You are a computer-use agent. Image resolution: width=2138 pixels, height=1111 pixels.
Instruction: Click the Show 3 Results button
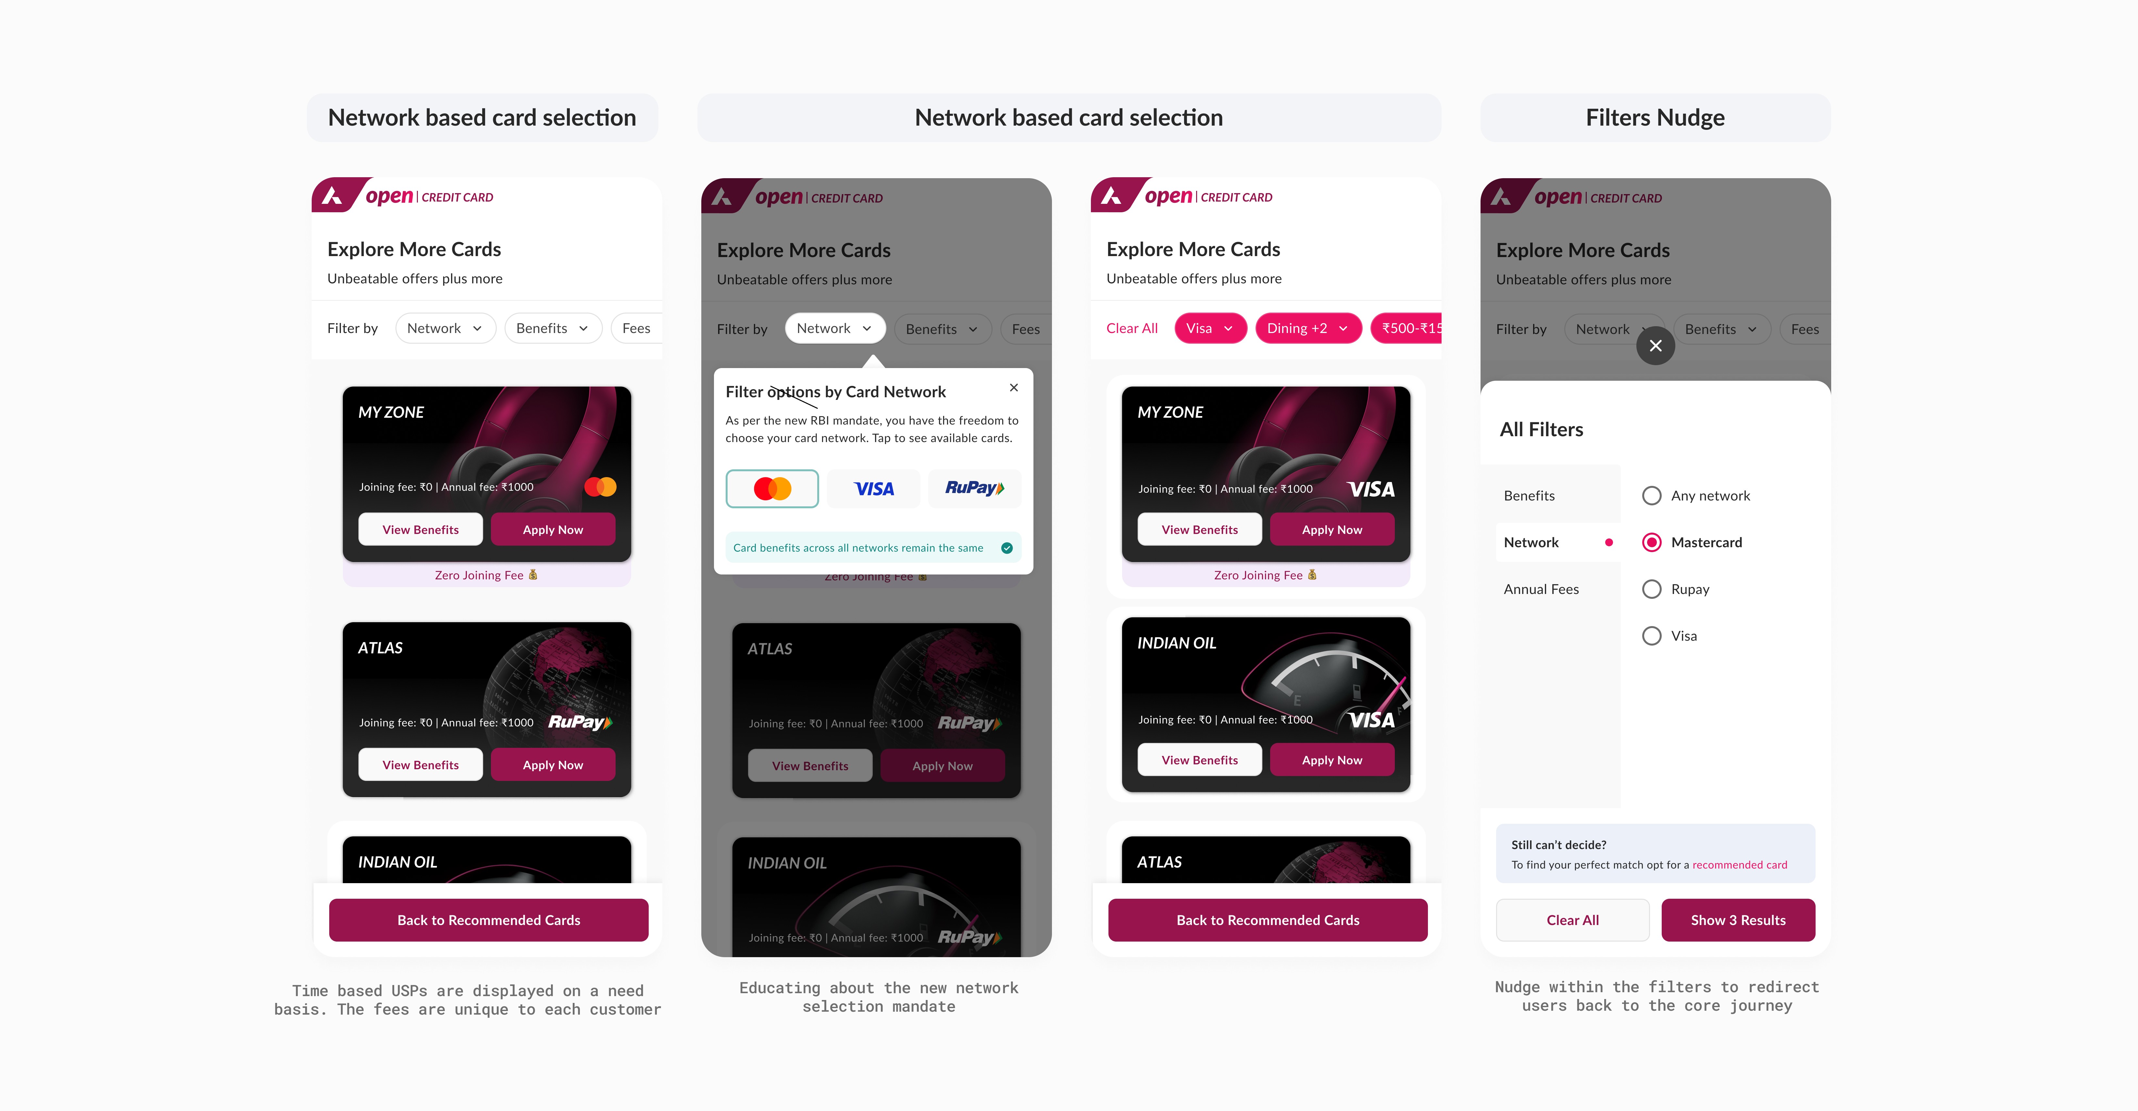[x=1738, y=920]
